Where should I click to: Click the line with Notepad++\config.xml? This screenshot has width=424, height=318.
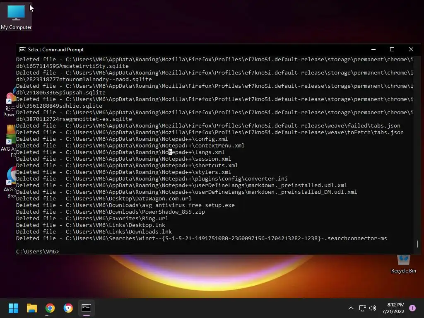(122, 139)
